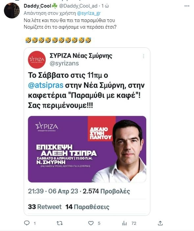Image resolution: width=194 pixels, height=231 pixels.
Task: Click the reply speech bubble icon
Action: [27, 223]
